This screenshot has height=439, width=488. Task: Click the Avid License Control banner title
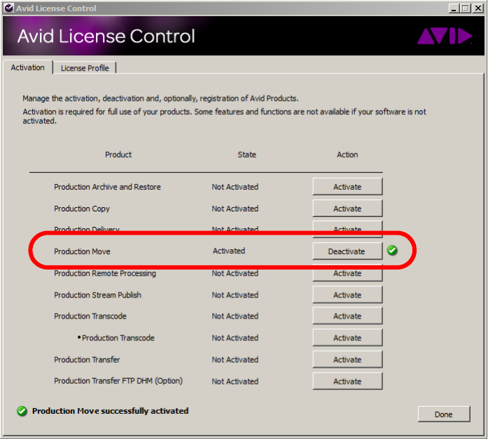(x=106, y=36)
